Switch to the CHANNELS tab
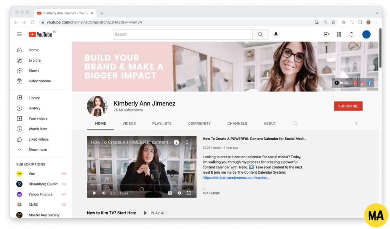The height and width of the screenshot is (229, 390). pos(237,123)
